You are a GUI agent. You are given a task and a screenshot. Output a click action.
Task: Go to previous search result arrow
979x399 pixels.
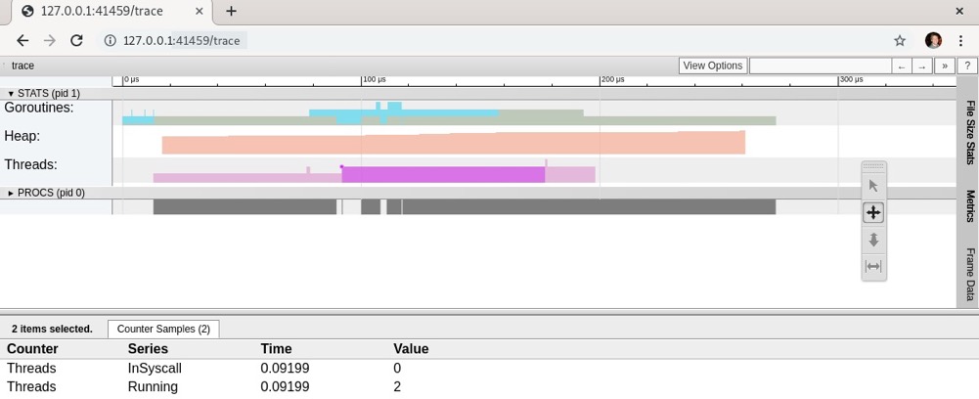coord(902,66)
